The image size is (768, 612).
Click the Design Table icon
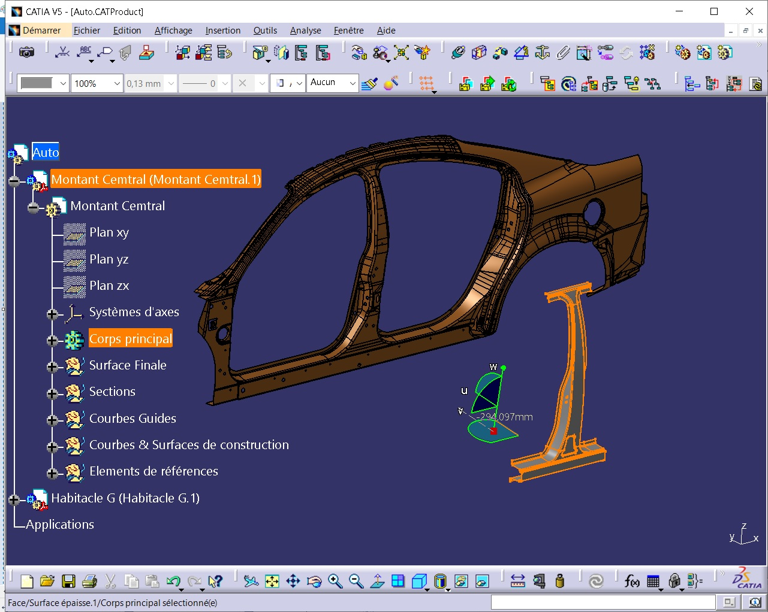(x=653, y=581)
